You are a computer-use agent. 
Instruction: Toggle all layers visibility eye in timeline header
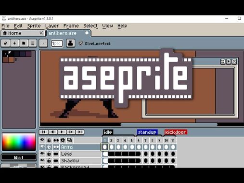coord(42,140)
